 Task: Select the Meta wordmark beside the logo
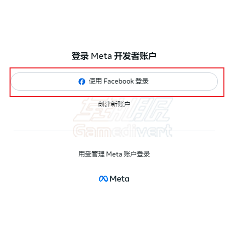click(x=119, y=179)
